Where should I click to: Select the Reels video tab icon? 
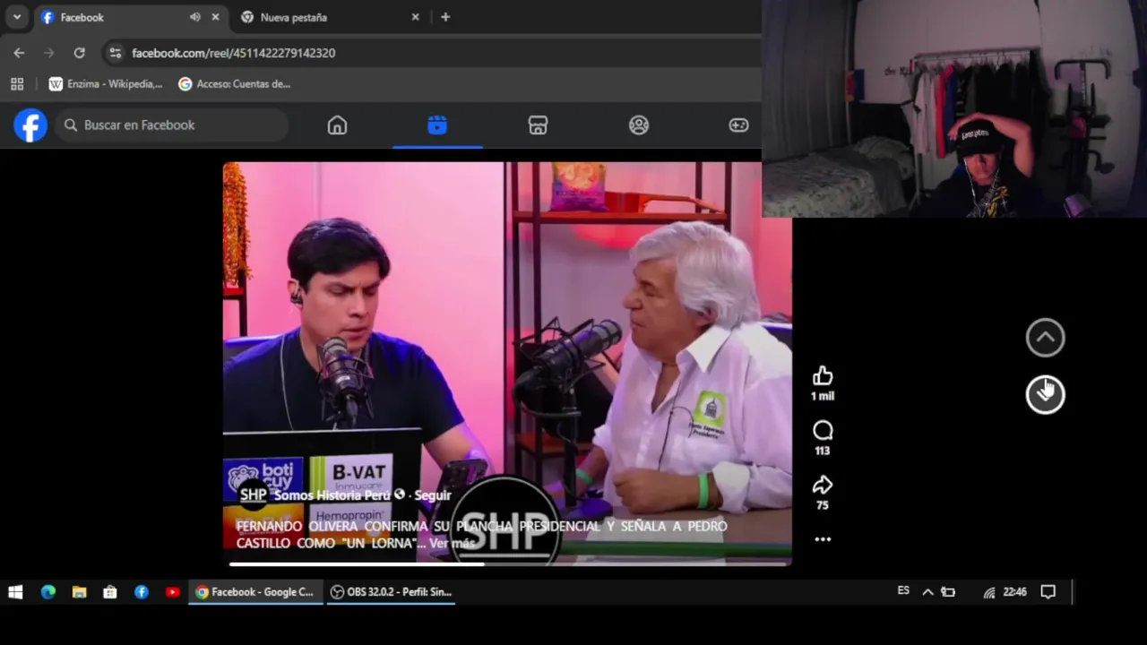pyautogui.click(x=437, y=125)
